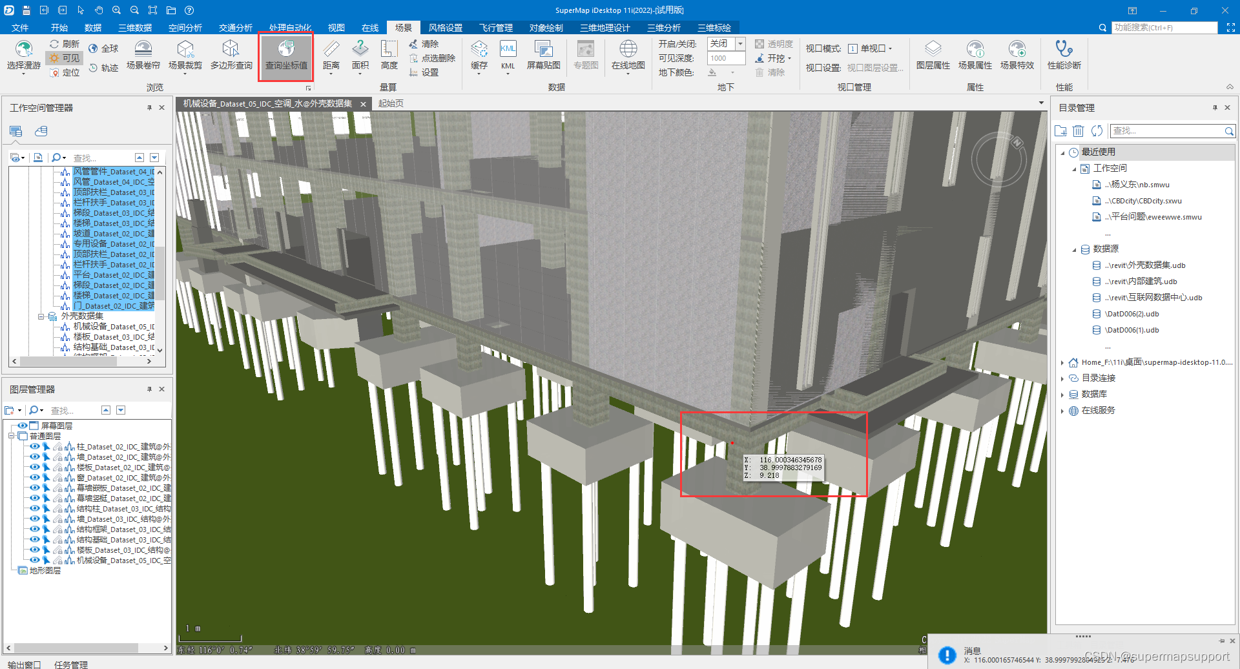Toggle visibility of 墙_Dataset_02_IDC layer
The image size is (1240, 669).
pos(35,457)
